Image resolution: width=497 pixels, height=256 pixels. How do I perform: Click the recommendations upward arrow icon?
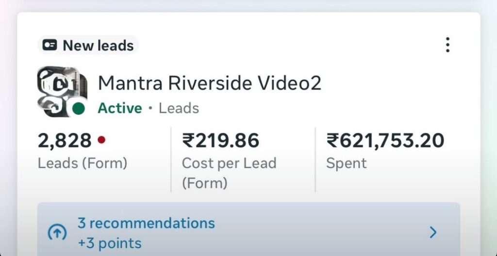pyautogui.click(x=57, y=233)
